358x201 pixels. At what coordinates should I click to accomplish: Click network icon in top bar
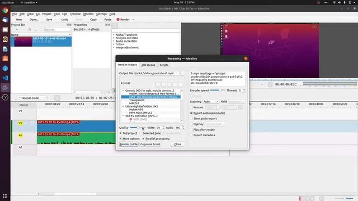point(334,2)
